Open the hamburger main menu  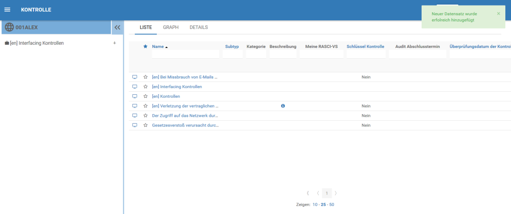[x=7, y=10]
